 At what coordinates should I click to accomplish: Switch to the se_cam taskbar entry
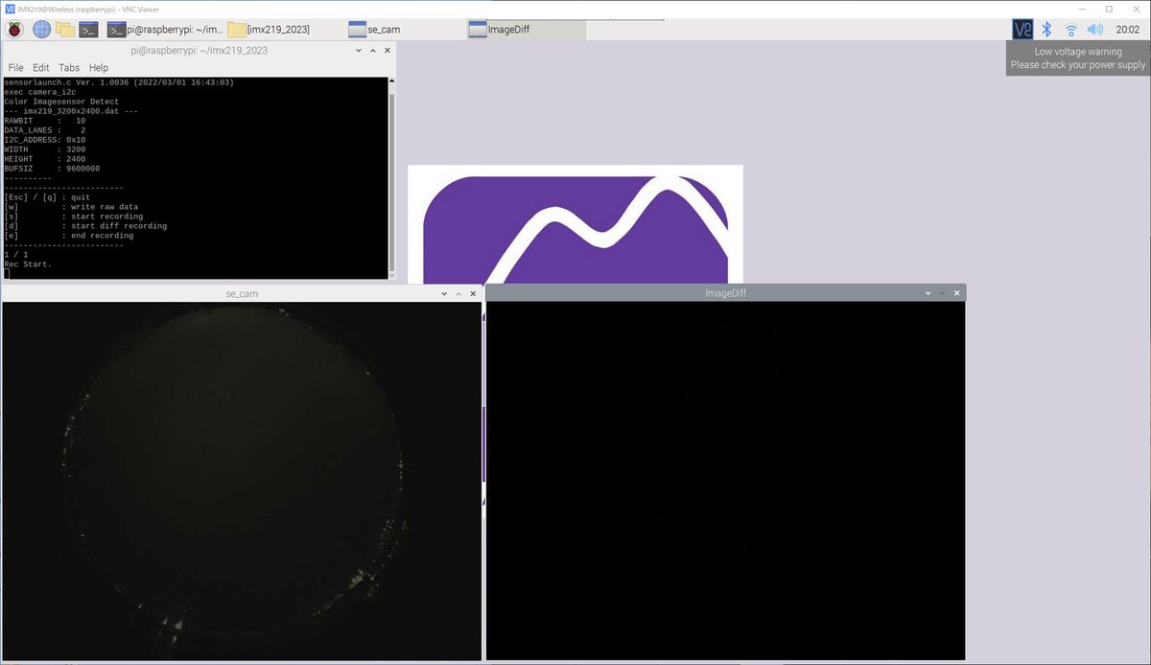coord(404,29)
